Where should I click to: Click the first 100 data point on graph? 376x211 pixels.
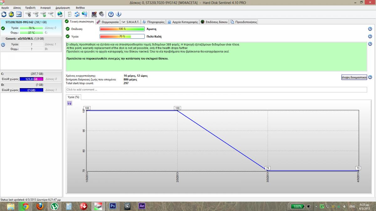87,108
